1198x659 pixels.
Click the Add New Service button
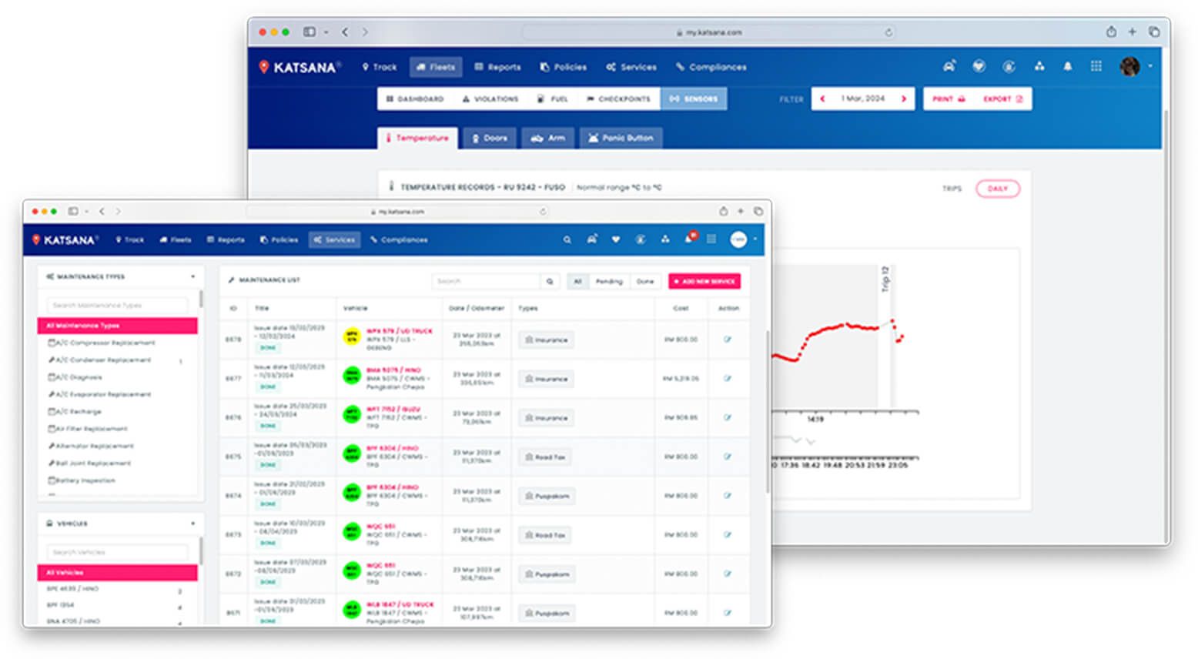pos(704,281)
